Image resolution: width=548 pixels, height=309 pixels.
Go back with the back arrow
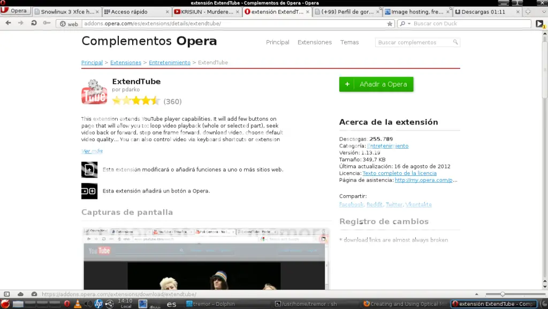(x=9, y=23)
